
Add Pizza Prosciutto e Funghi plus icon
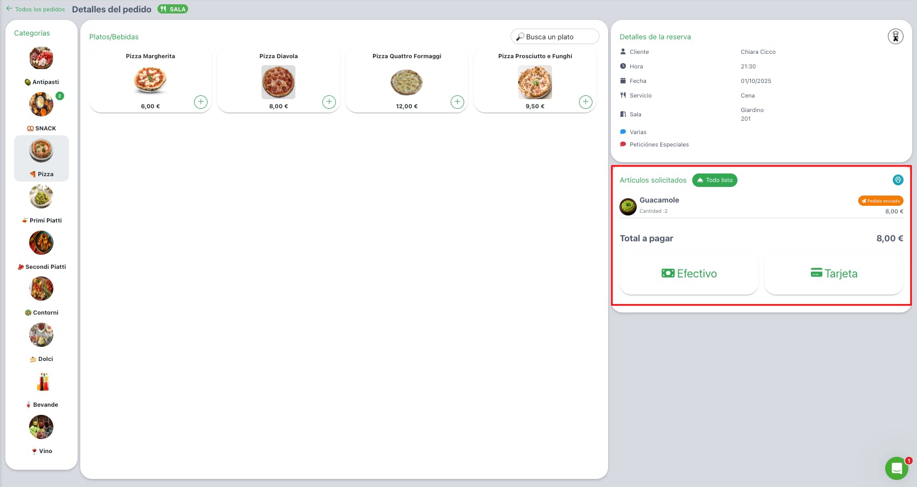tap(585, 102)
